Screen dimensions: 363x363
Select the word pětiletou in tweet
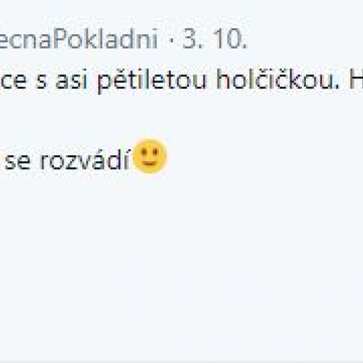(x=152, y=80)
